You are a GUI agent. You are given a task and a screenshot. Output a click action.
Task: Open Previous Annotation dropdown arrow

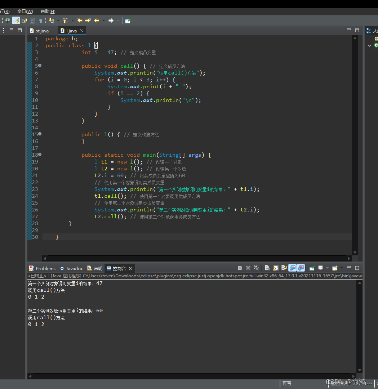[x=72, y=21]
